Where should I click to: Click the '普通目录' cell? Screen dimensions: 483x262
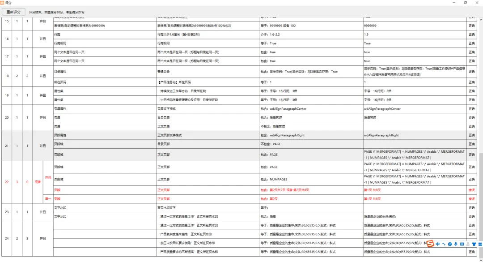click(208, 72)
